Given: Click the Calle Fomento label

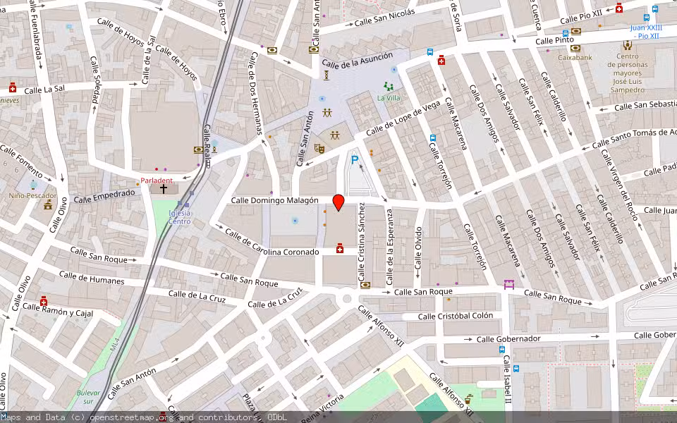Looking at the screenshot, I should coord(22,161).
